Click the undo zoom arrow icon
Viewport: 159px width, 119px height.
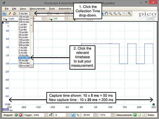(124, 13)
